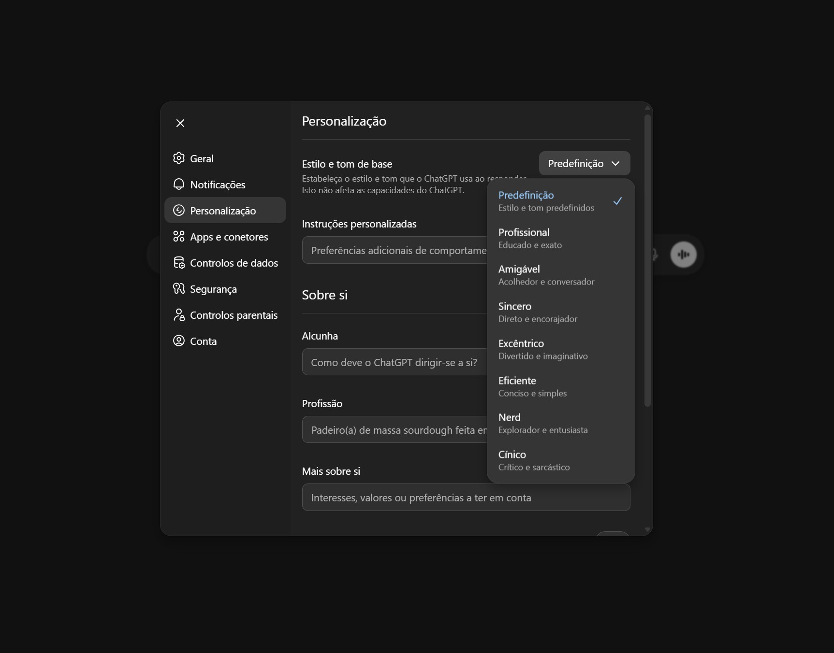Click the Conta profile icon

point(179,341)
